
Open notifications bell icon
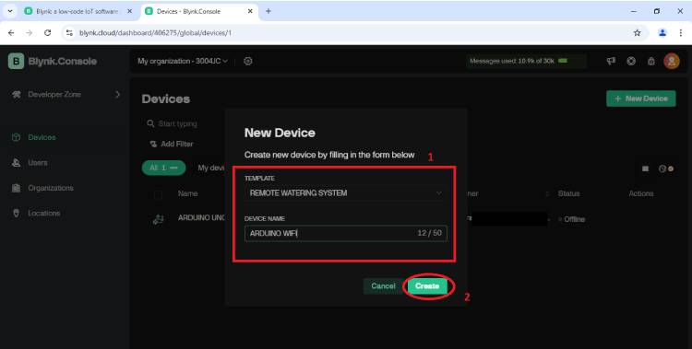point(651,62)
